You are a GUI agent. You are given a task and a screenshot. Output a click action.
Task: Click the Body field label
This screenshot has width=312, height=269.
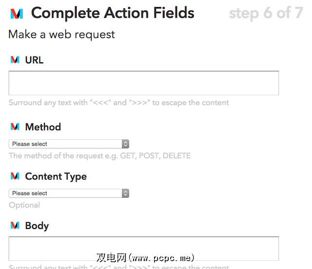click(x=37, y=226)
